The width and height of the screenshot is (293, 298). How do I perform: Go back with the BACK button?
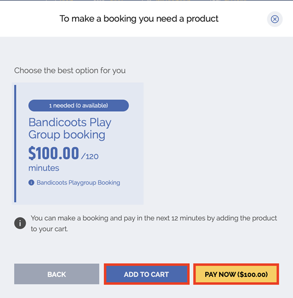(57, 274)
